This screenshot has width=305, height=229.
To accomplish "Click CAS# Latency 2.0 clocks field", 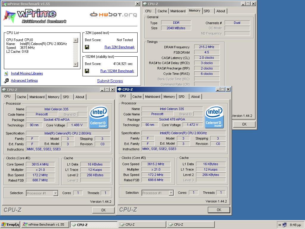I will (207, 58).
